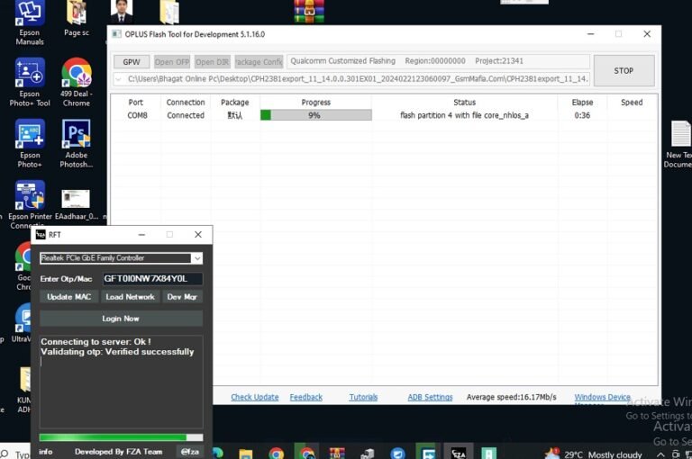Click the RFT log output text area
The width and height of the screenshot is (692, 459).
click(x=121, y=382)
